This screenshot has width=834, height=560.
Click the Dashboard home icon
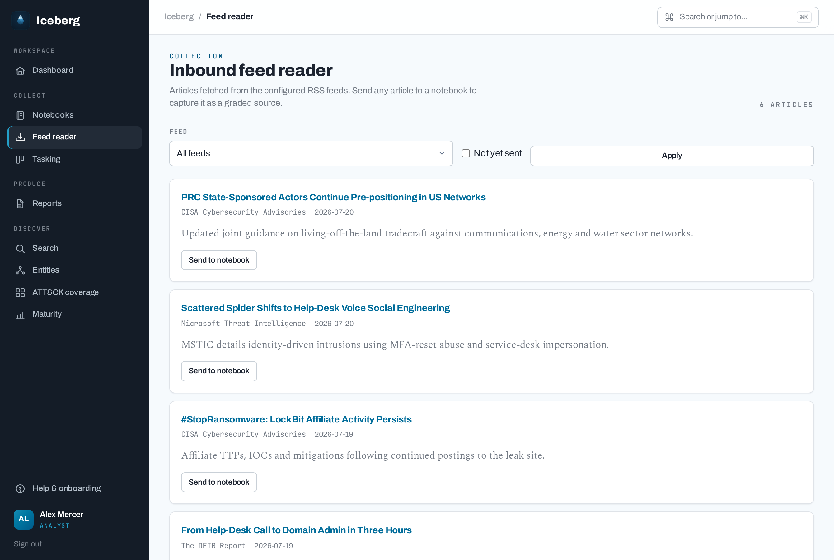click(20, 71)
